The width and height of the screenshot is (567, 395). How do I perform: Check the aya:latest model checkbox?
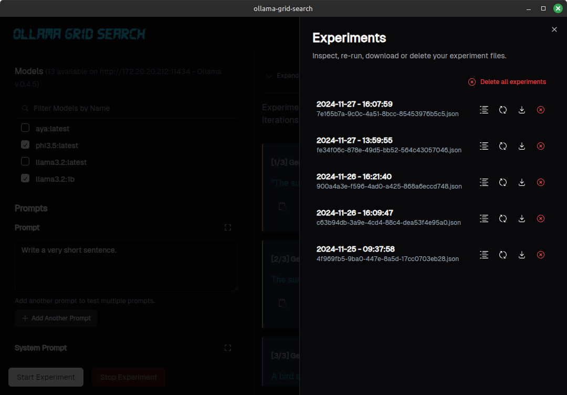(25, 128)
